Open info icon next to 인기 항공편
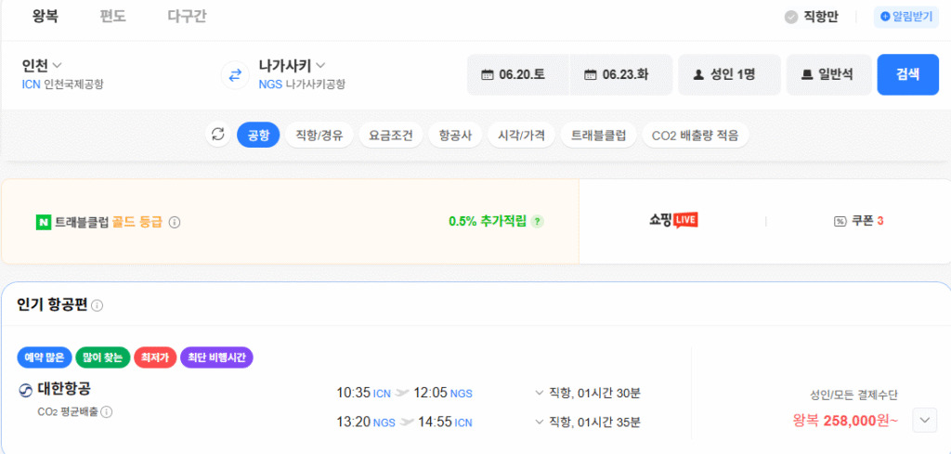The width and height of the screenshot is (951, 454). (x=97, y=306)
